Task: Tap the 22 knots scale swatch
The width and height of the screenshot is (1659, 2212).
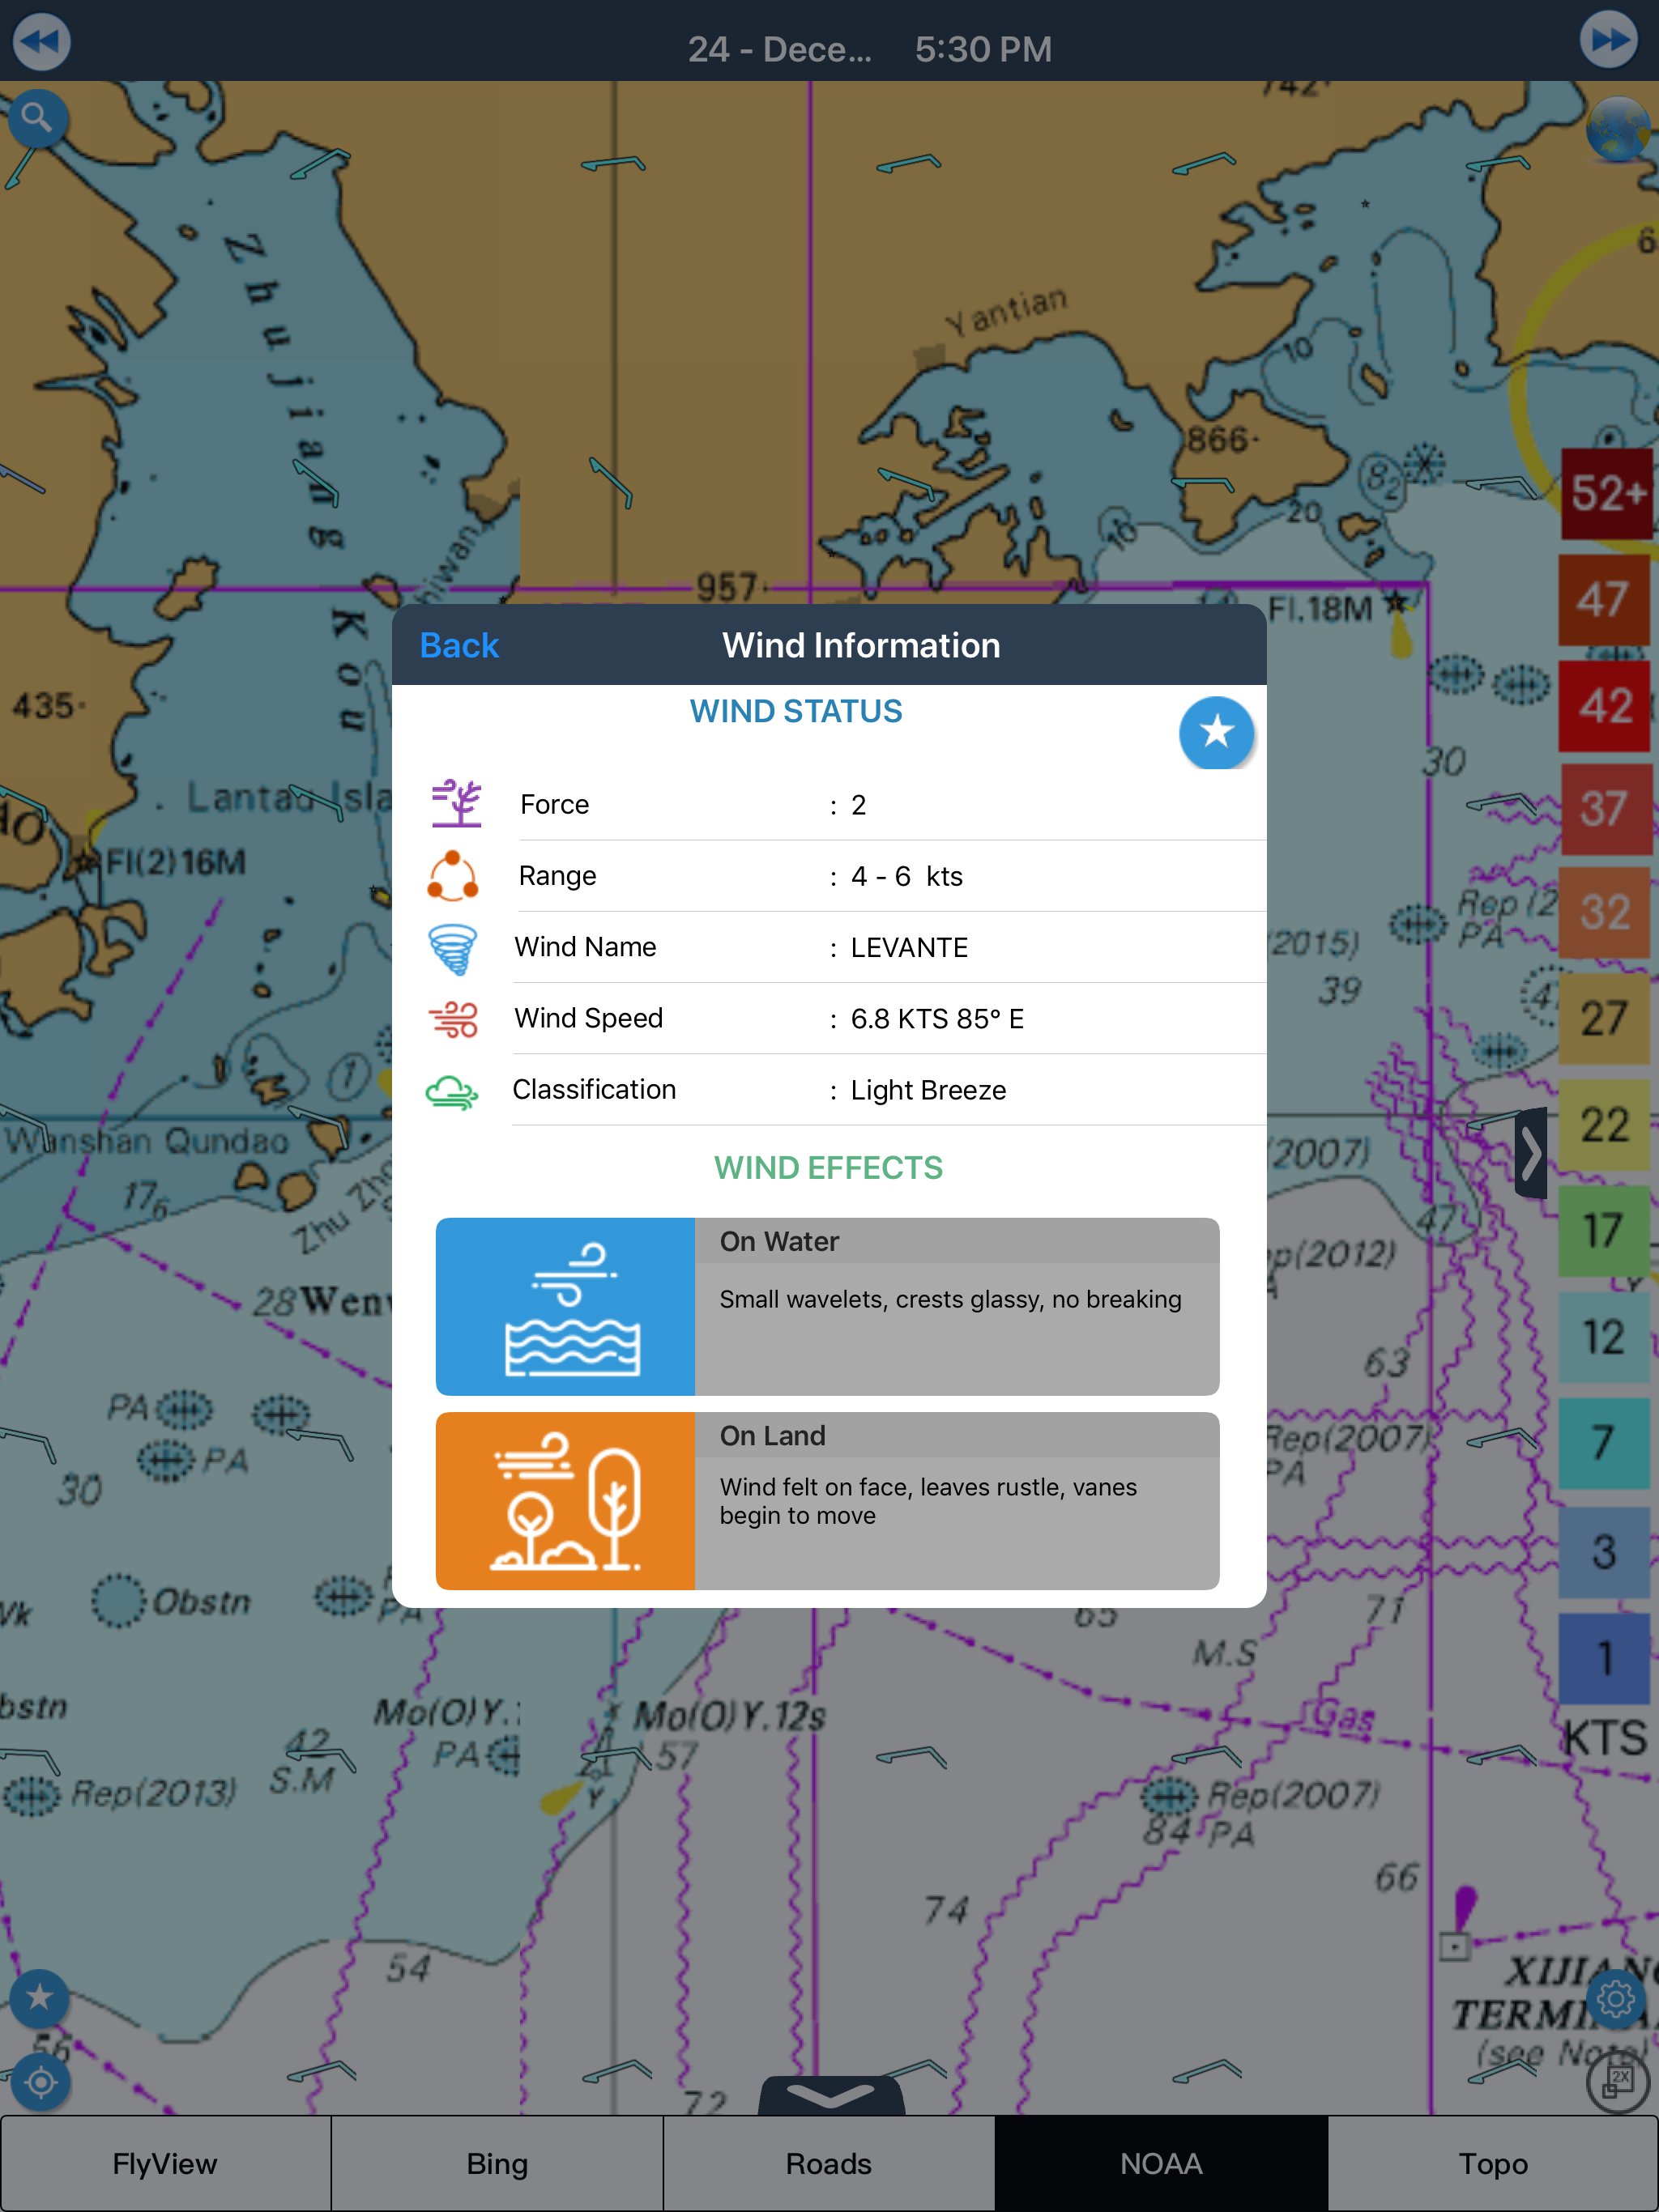Action: pyautogui.click(x=1604, y=1125)
